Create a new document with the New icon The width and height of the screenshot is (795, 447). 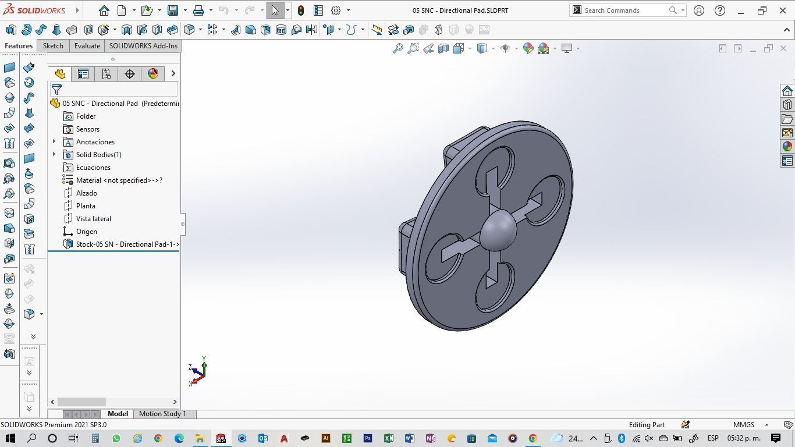tap(122, 10)
